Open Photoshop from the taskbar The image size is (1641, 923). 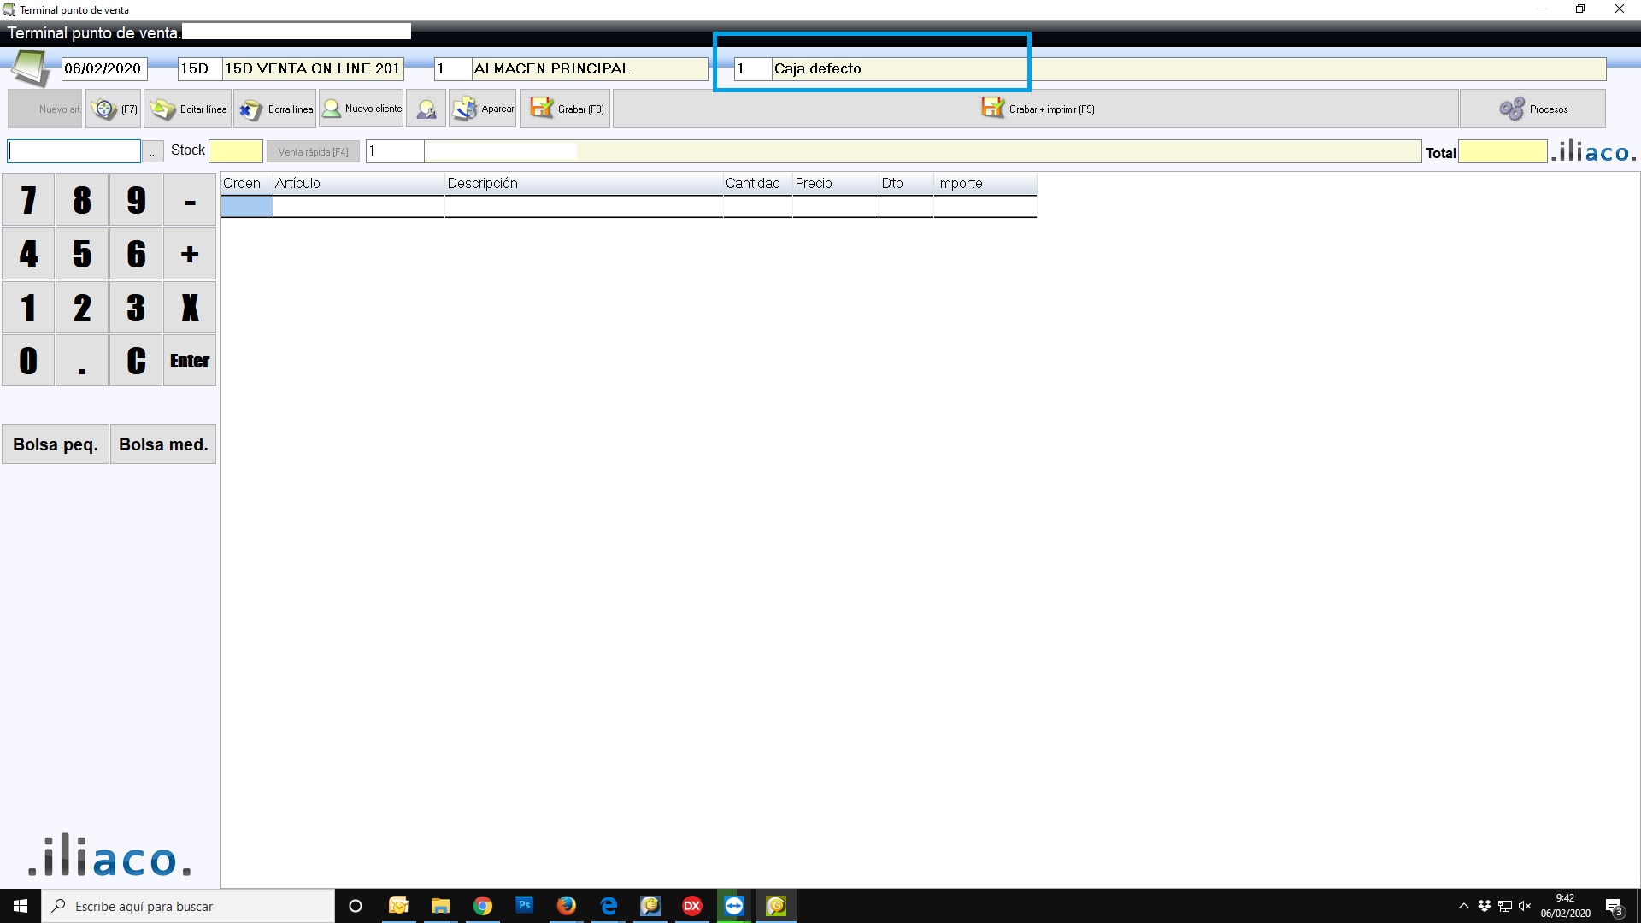(x=525, y=906)
